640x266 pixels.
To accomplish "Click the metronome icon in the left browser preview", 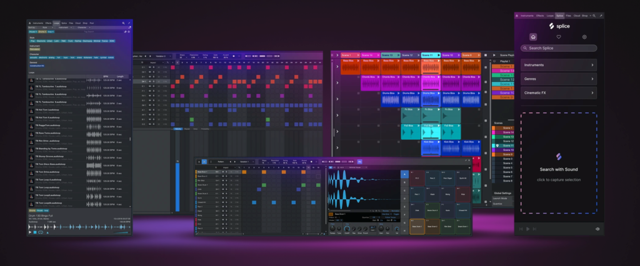I will click(x=47, y=232).
